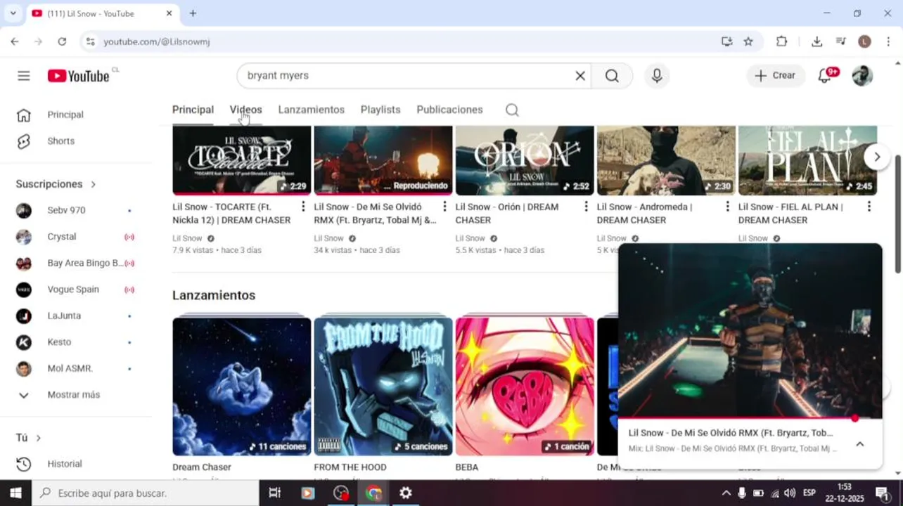Click the Windows taskbar search box
This screenshot has width=903, height=506.
pyautogui.click(x=146, y=493)
